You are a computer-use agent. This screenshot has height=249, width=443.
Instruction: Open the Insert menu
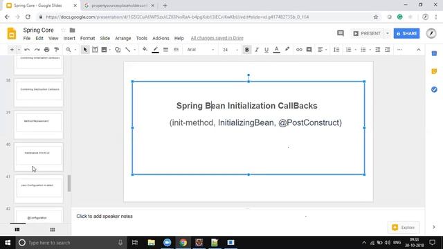click(x=69, y=38)
